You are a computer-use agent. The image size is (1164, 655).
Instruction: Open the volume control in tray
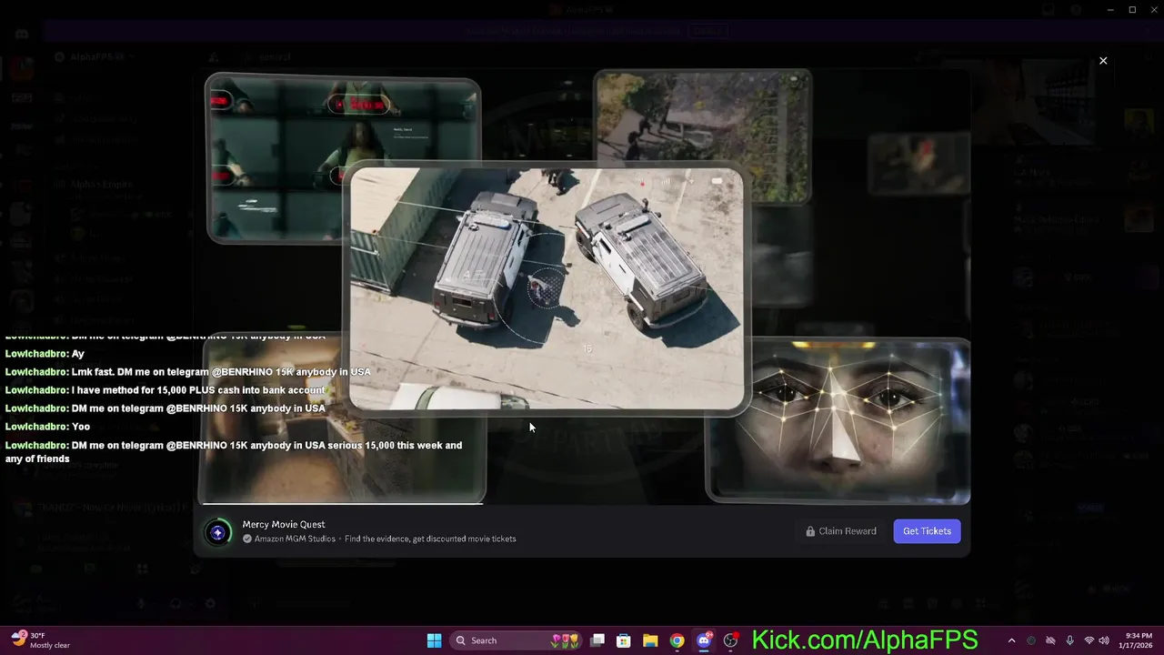tap(1104, 640)
